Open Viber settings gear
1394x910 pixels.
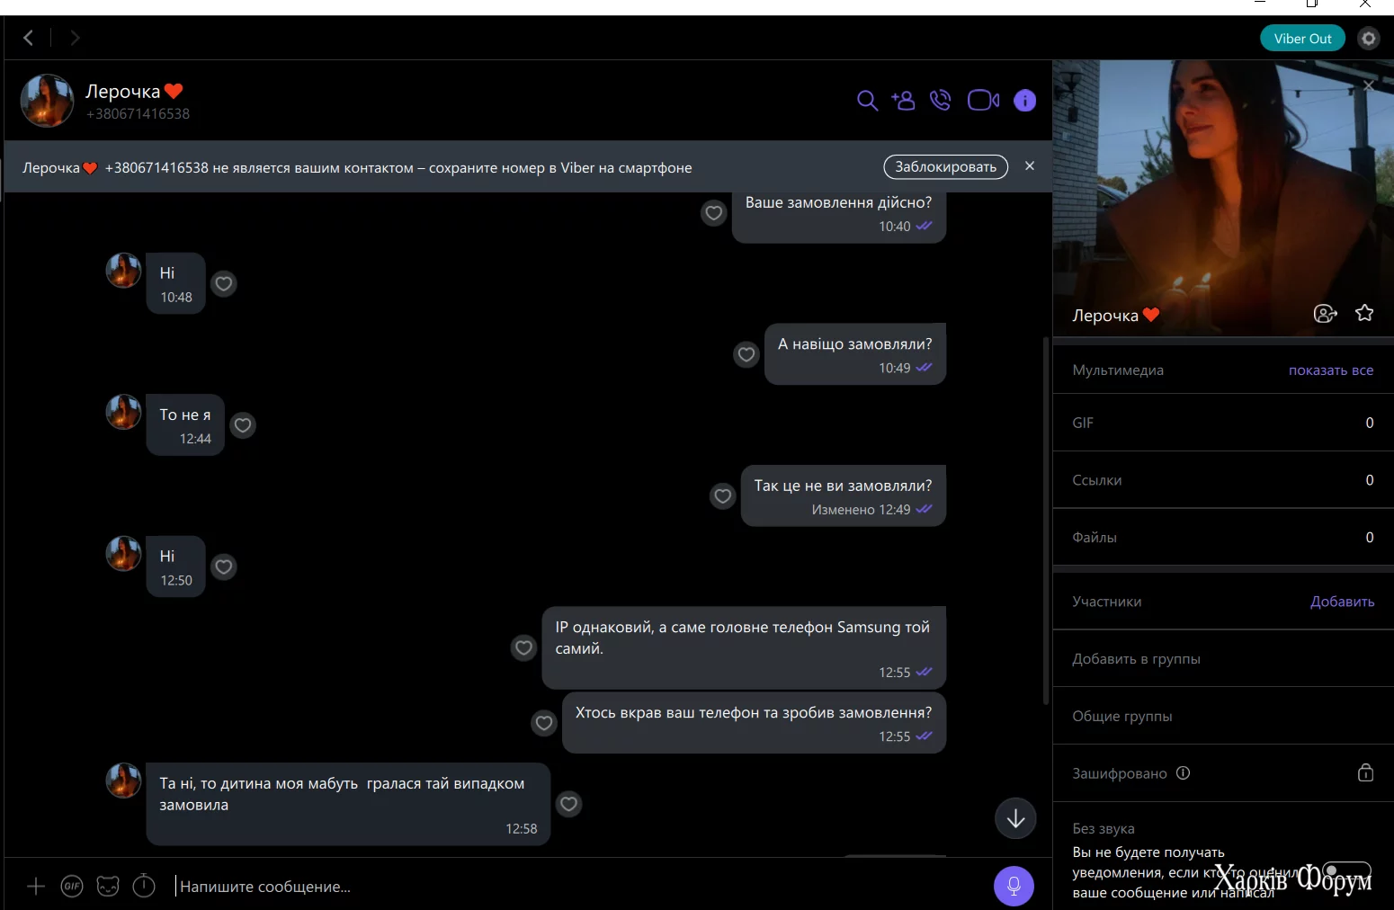click(1368, 39)
